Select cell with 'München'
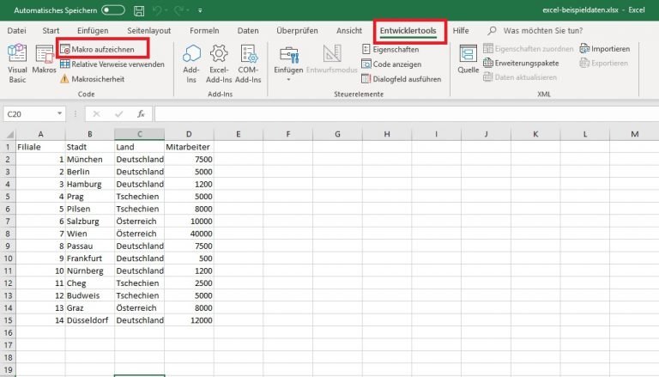This screenshot has height=377, width=659. click(90, 159)
